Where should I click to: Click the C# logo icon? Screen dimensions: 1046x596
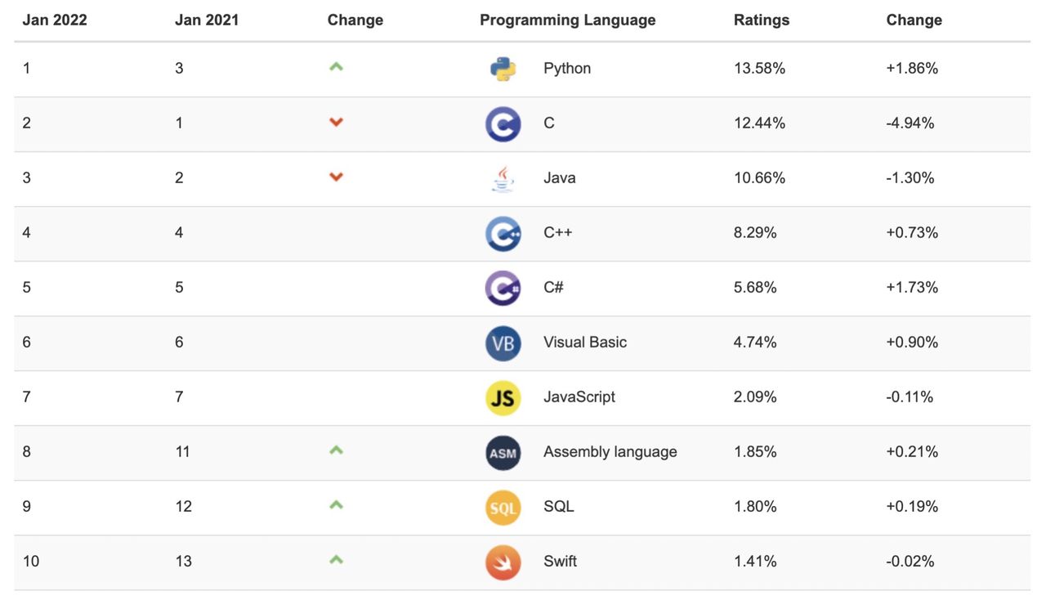503,288
